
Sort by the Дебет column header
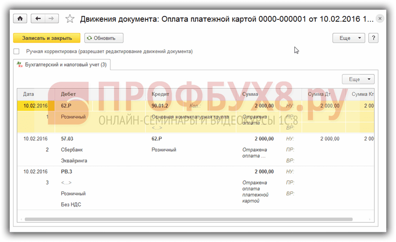coord(68,94)
